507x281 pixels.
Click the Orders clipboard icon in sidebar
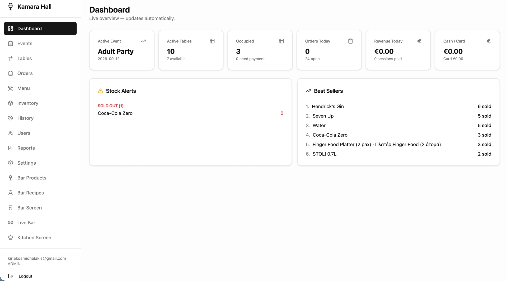(11, 73)
